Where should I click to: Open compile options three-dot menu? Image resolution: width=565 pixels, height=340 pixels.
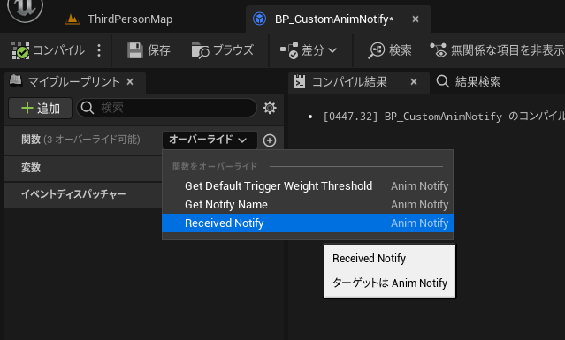coord(99,50)
